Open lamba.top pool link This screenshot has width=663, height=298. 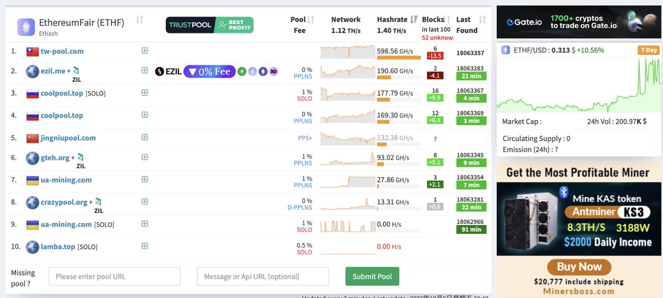pos(58,247)
